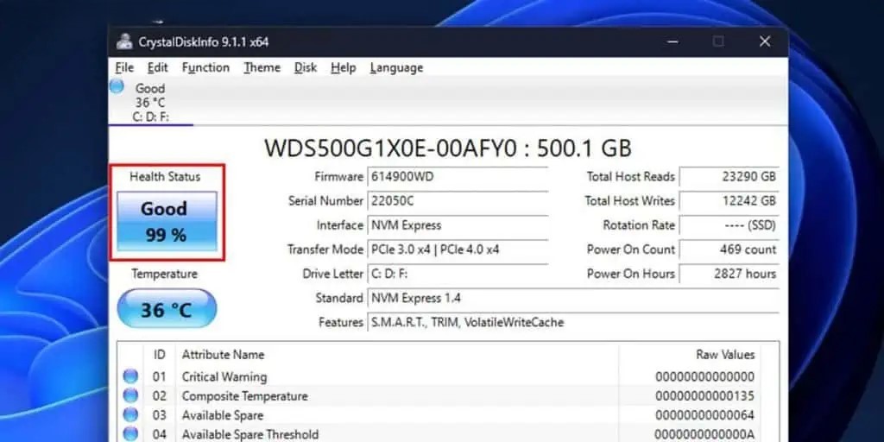
Task: Minimize the CrystalDiskInfo window
Action: point(672,41)
